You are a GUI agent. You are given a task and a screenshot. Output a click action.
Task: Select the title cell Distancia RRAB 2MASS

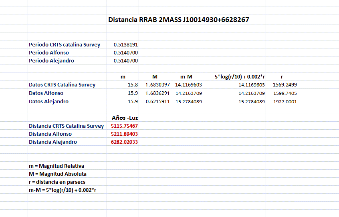[x=178, y=20]
